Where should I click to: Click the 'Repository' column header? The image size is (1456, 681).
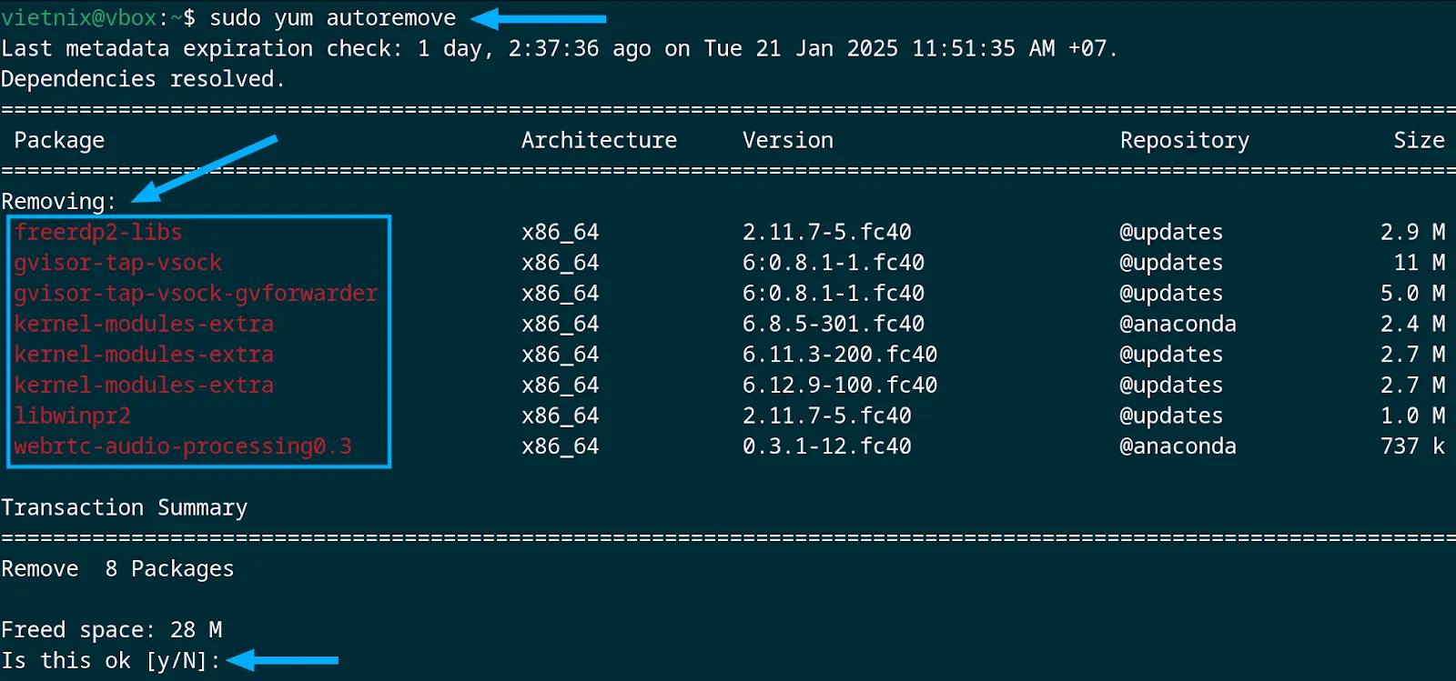[1185, 141]
